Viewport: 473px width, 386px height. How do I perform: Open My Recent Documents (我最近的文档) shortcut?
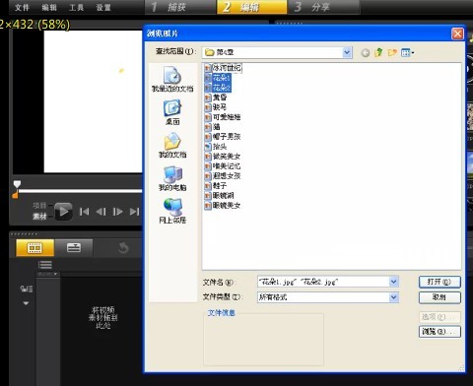(172, 79)
